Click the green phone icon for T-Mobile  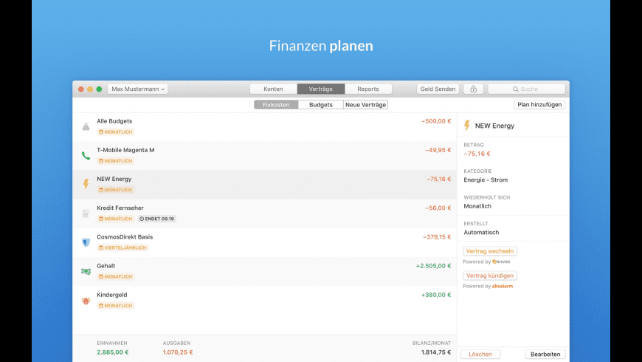[86, 156]
